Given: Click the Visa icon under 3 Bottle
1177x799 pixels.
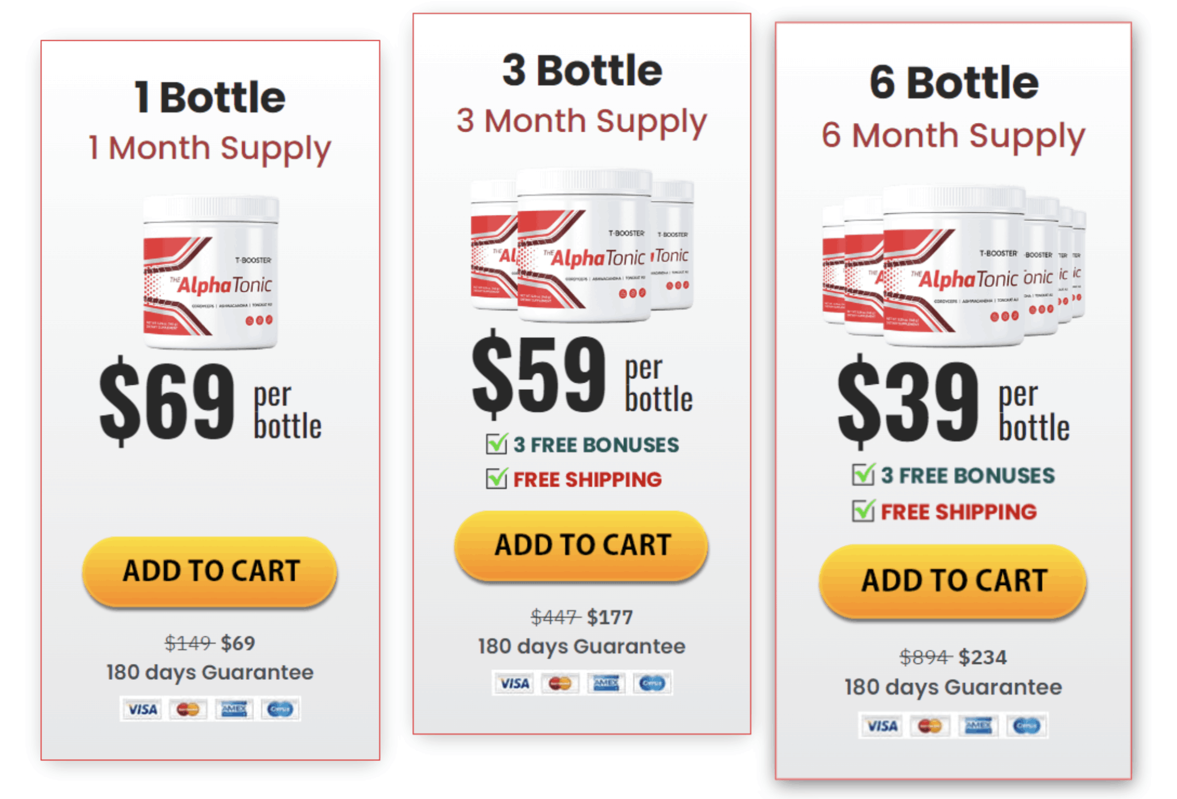Looking at the screenshot, I should (514, 683).
